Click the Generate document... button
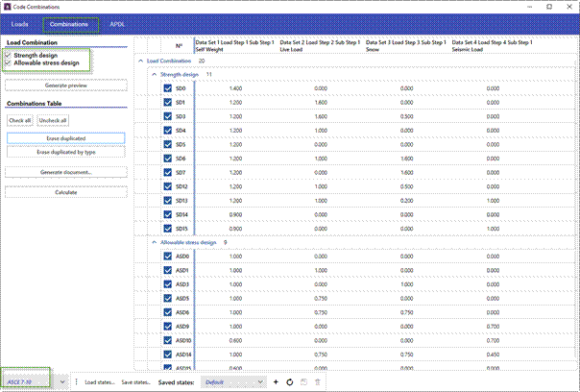580x392 pixels. pos(66,173)
